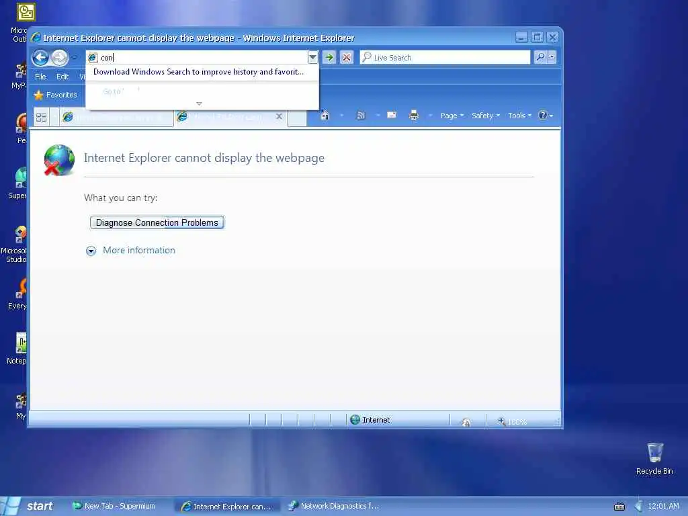Open the Edit menu
This screenshot has height=516, width=688.
[x=62, y=77]
